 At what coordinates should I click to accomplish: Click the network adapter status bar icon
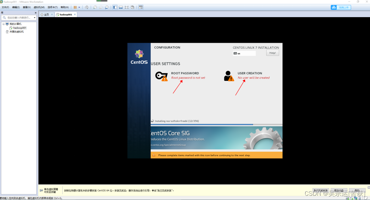(355, 198)
